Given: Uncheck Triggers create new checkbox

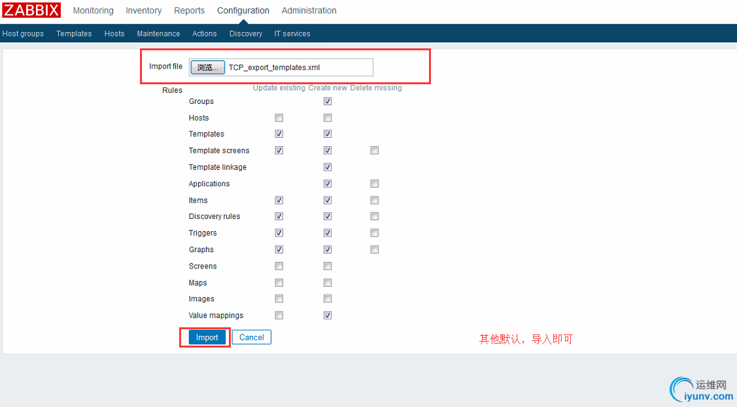Looking at the screenshot, I should 328,233.
